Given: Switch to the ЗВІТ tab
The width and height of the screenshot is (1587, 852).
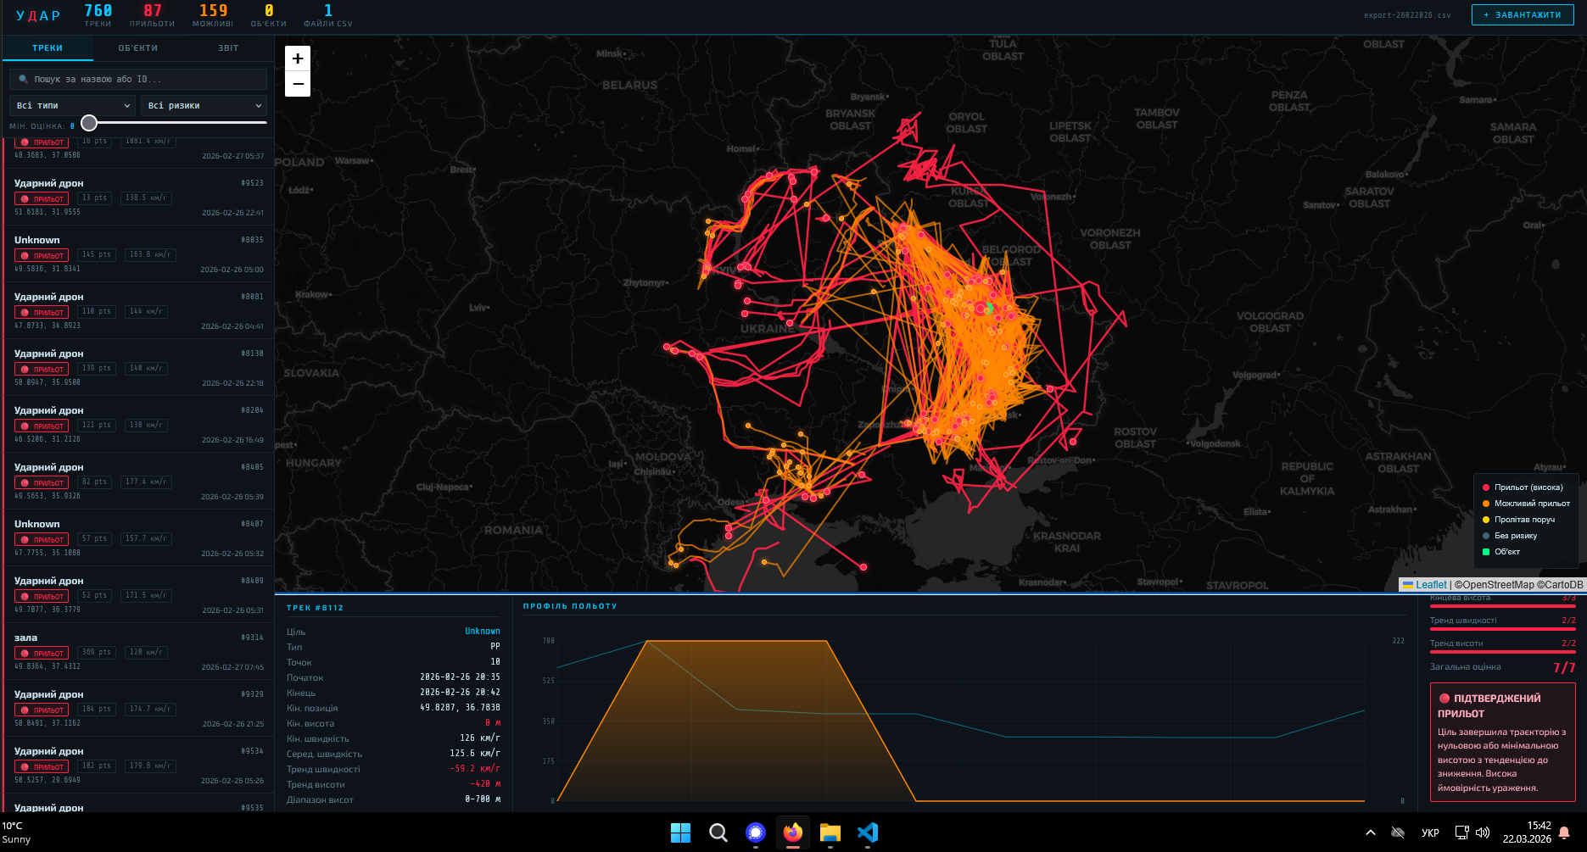Looking at the screenshot, I should pyautogui.click(x=228, y=48).
